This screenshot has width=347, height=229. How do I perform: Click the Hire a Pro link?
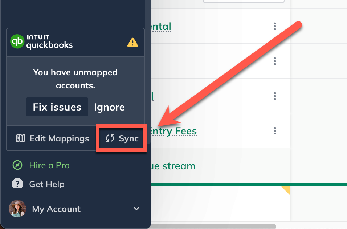pos(49,165)
